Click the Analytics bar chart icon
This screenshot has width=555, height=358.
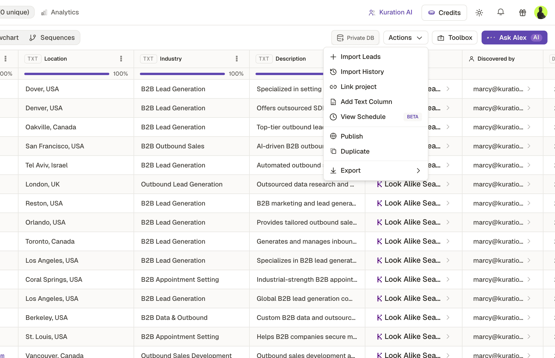44,12
